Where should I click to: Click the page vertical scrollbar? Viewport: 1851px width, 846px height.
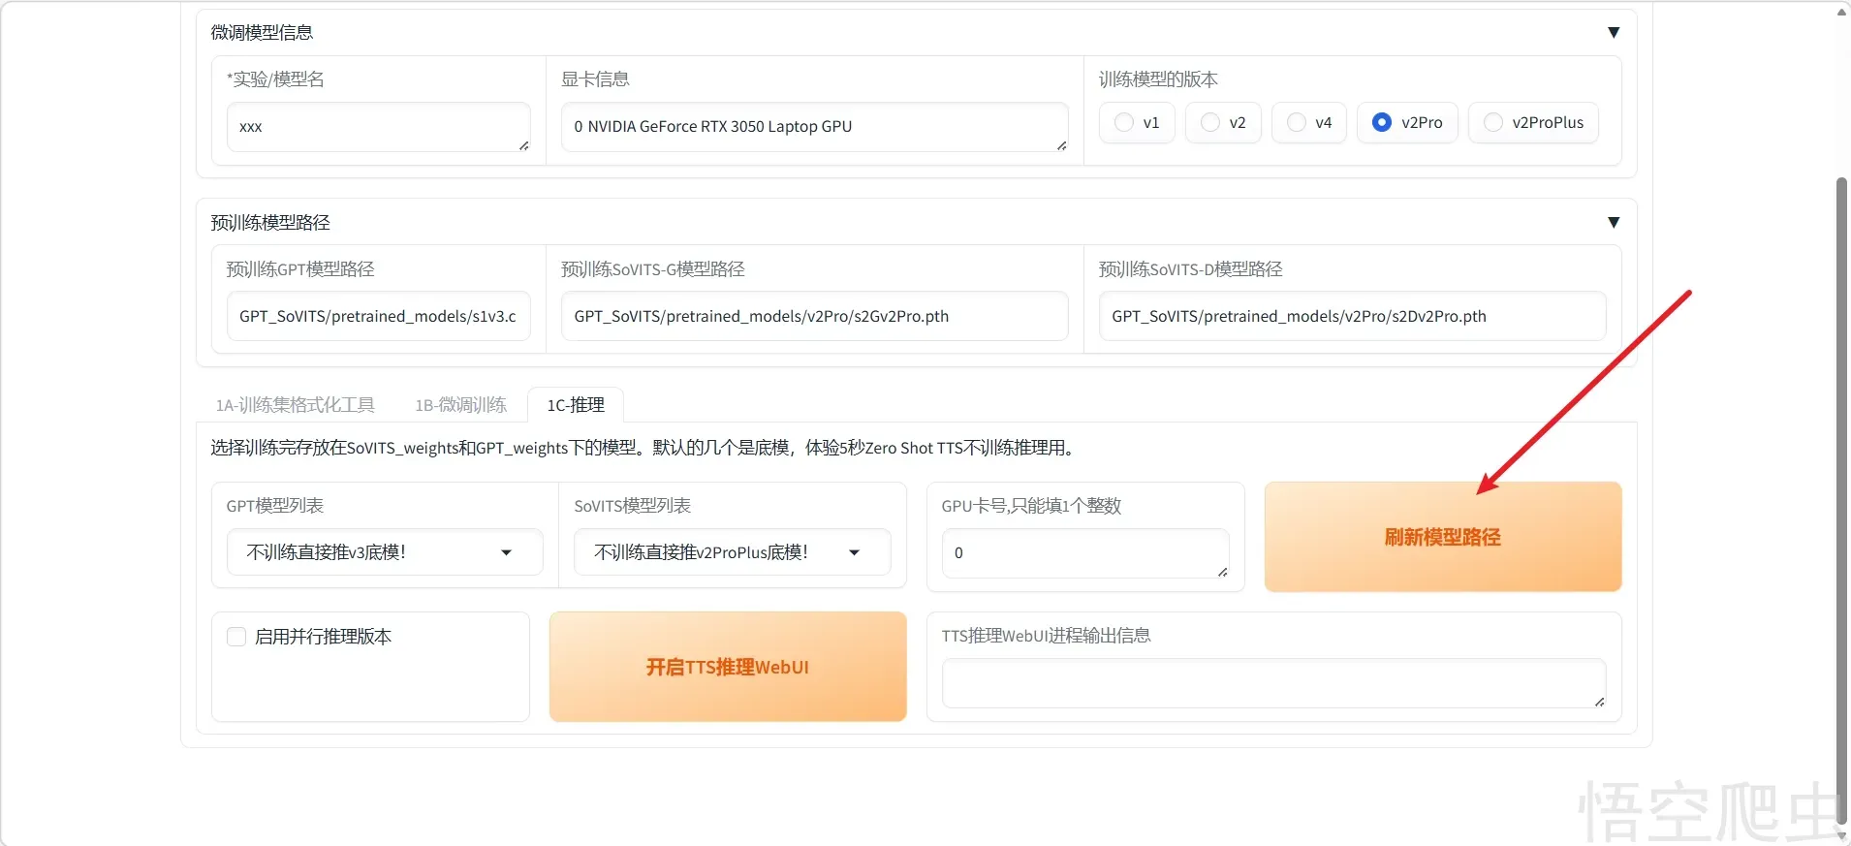pyautogui.click(x=1841, y=485)
